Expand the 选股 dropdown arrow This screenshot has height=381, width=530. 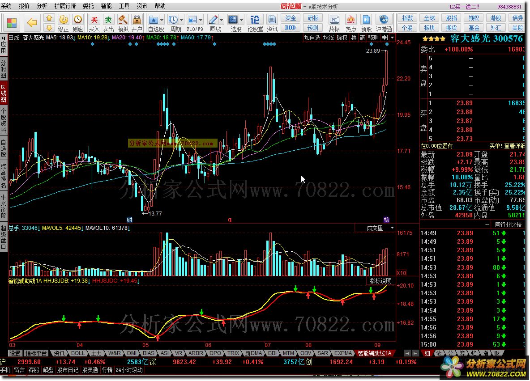point(241,20)
